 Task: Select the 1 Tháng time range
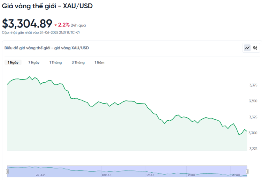tap(56, 63)
